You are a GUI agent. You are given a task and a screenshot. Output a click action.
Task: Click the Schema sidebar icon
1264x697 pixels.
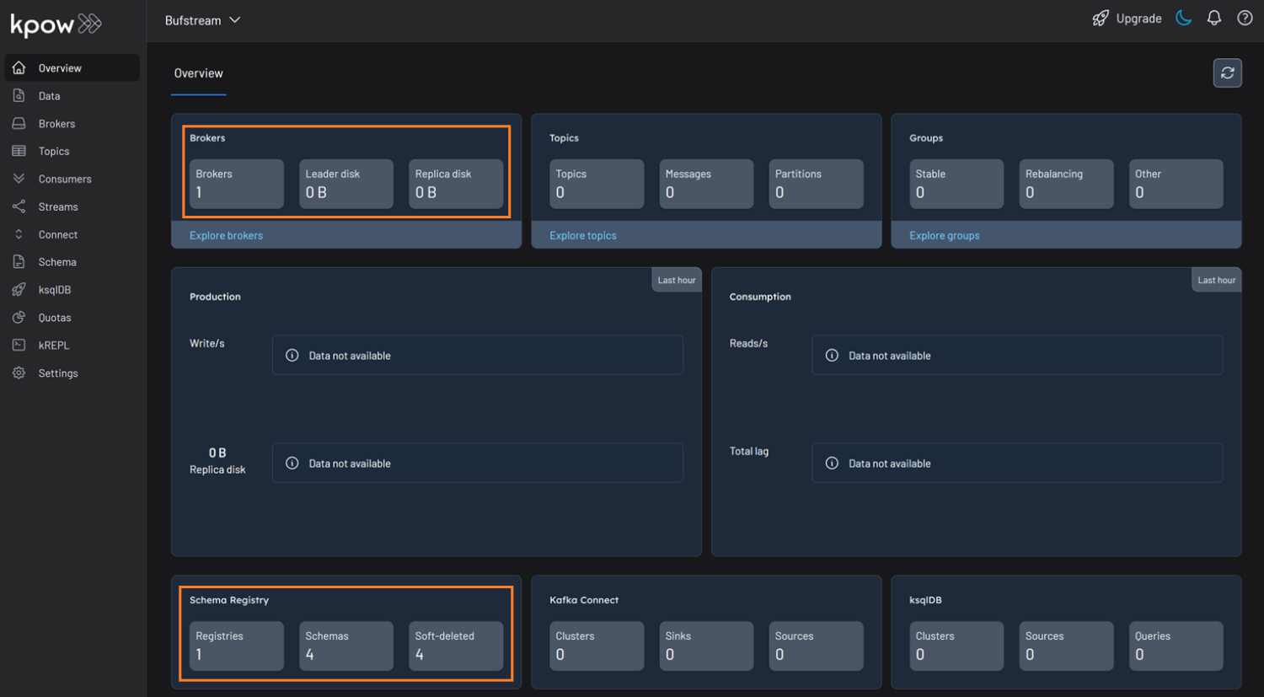tap(19, 261)
